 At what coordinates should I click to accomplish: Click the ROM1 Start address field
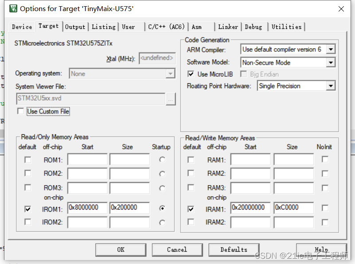[x=87, y=159]
